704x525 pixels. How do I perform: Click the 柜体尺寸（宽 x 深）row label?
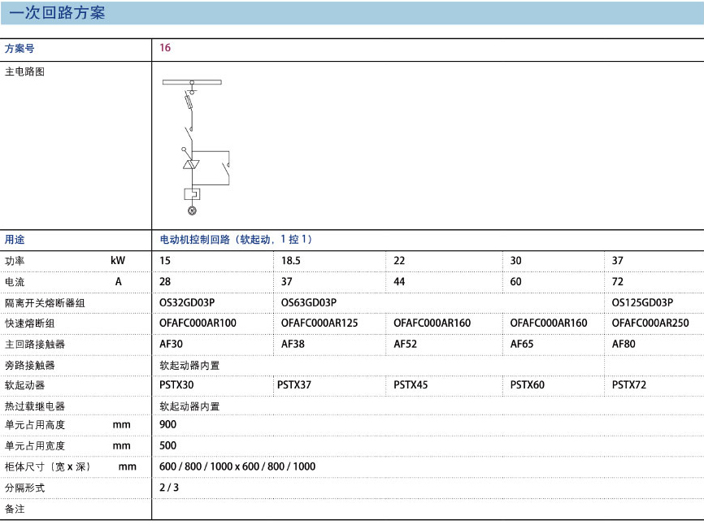point(48,466)
